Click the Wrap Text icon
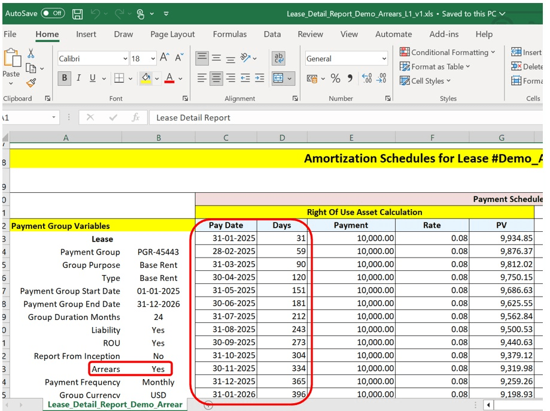550x411 pixels. click(x=279, y=58)
